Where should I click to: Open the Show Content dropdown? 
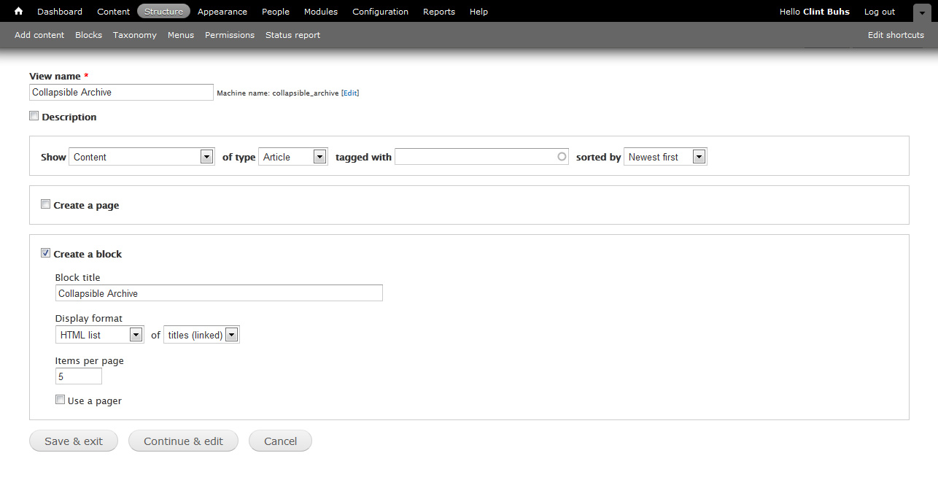142,157
